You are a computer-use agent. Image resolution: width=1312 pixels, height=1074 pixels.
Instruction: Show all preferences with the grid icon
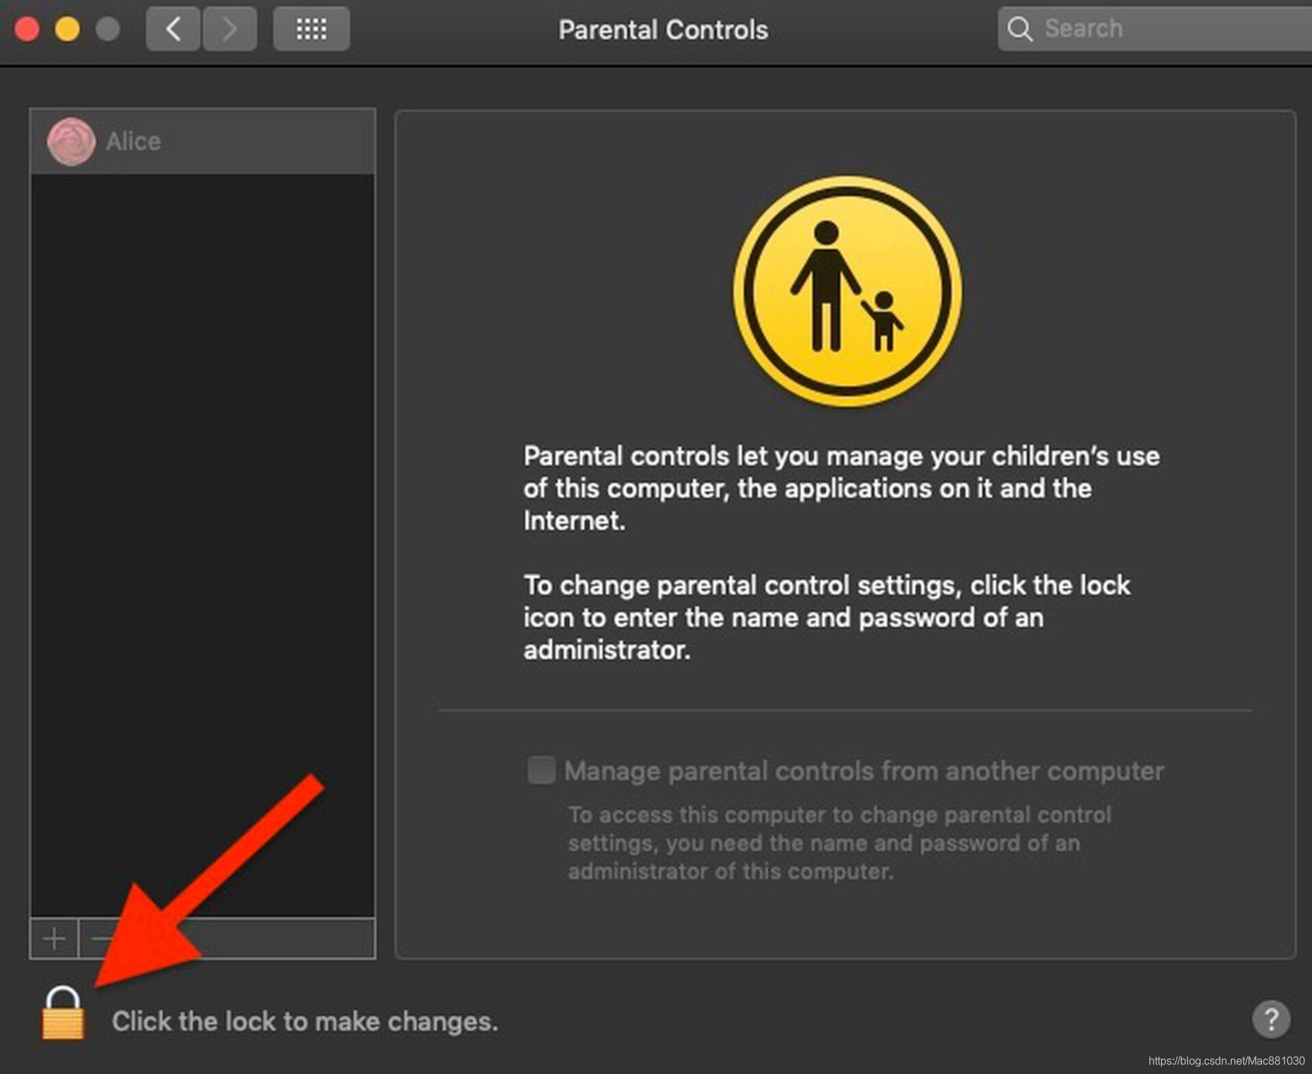coord(312,29)
